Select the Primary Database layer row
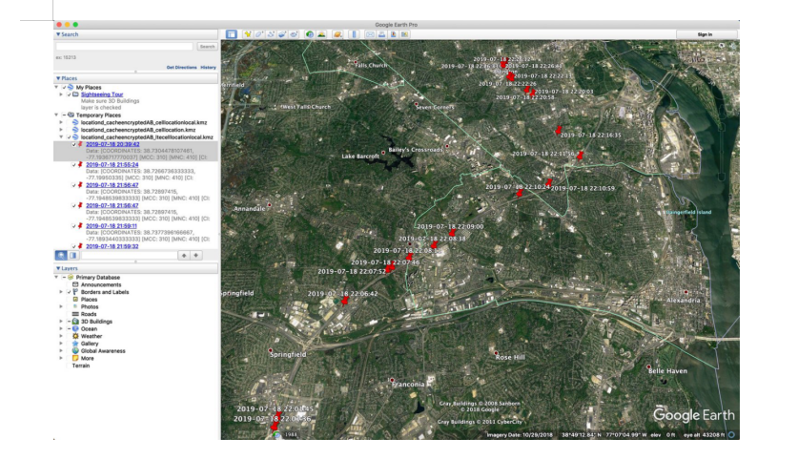Viewport: 798px width, 460px height. coord(97,278)
